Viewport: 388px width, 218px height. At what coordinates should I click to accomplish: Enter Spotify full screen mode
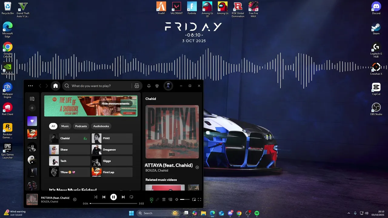[199, 200]
